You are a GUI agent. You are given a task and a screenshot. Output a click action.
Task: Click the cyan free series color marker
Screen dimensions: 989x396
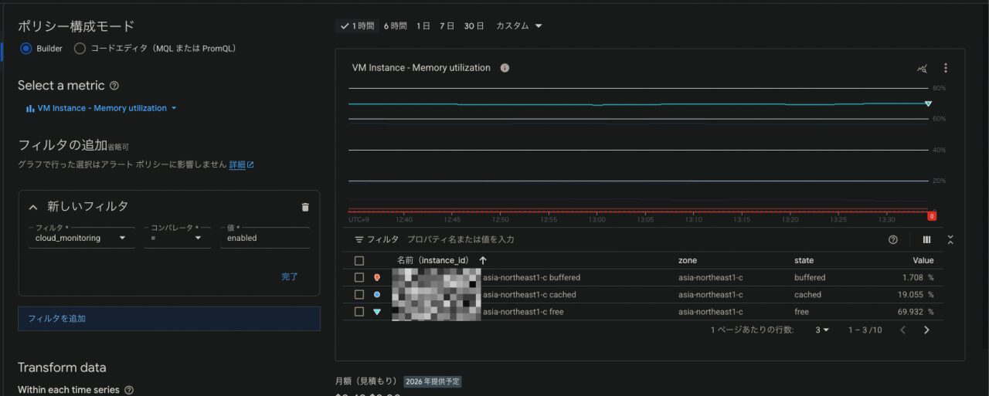point(377,312)
